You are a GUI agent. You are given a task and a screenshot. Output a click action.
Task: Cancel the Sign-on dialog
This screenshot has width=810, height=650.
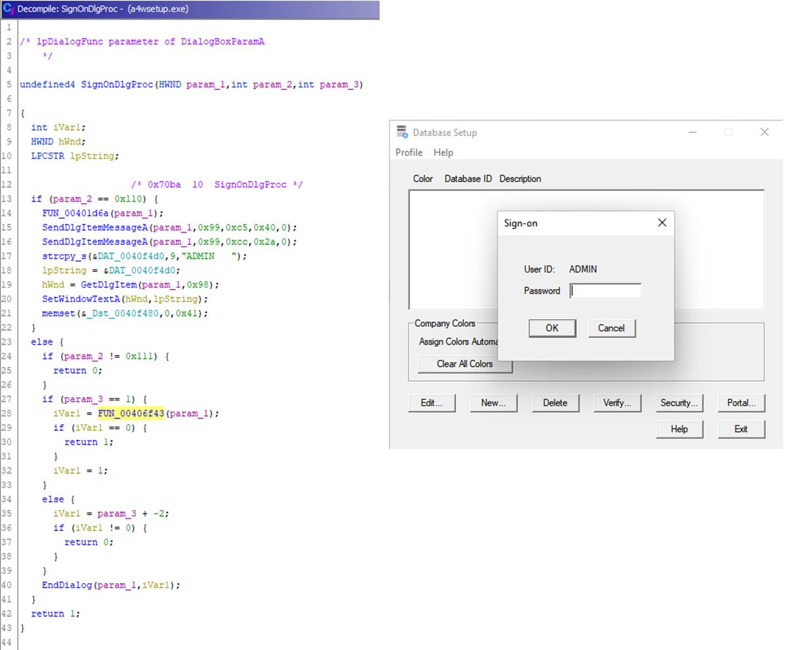click(x=611, y=328)
